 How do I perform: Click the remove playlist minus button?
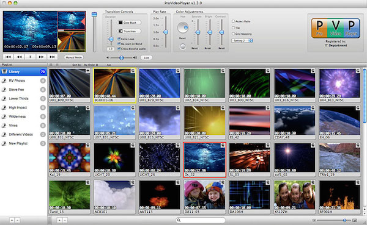click(17, 220)
